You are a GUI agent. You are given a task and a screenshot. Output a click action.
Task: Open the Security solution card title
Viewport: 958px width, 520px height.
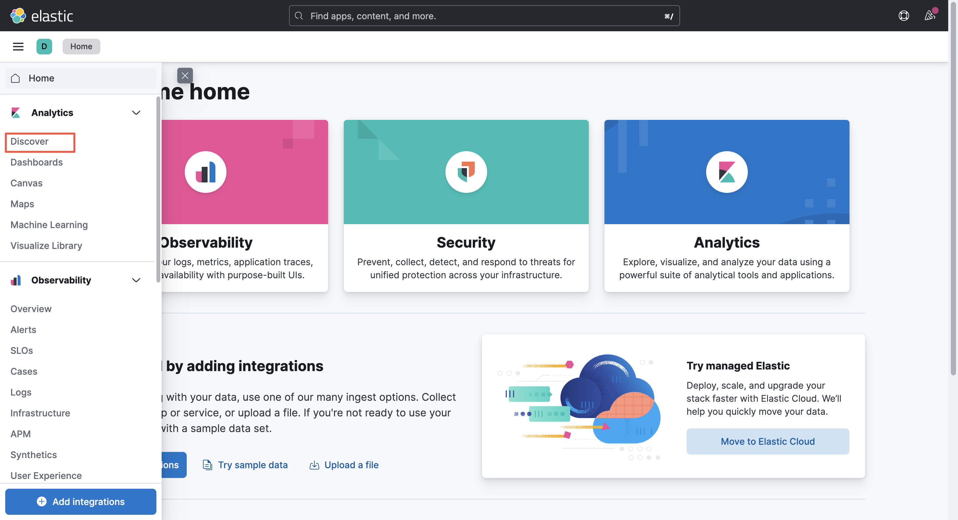(x=466, y=242)
